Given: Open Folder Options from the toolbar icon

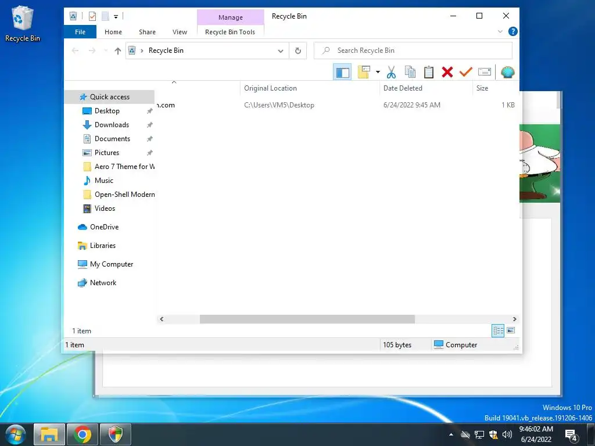Looking at the screenshot, I should click(x=364, y=71).
